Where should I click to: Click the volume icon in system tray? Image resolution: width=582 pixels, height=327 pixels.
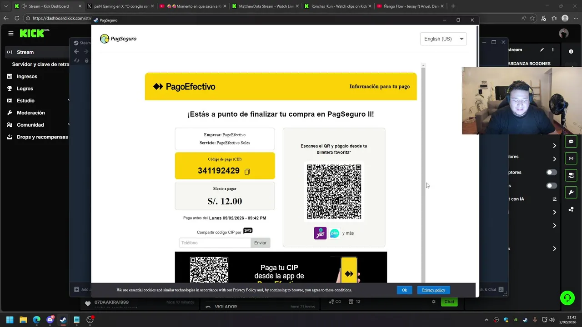(552, 320)
